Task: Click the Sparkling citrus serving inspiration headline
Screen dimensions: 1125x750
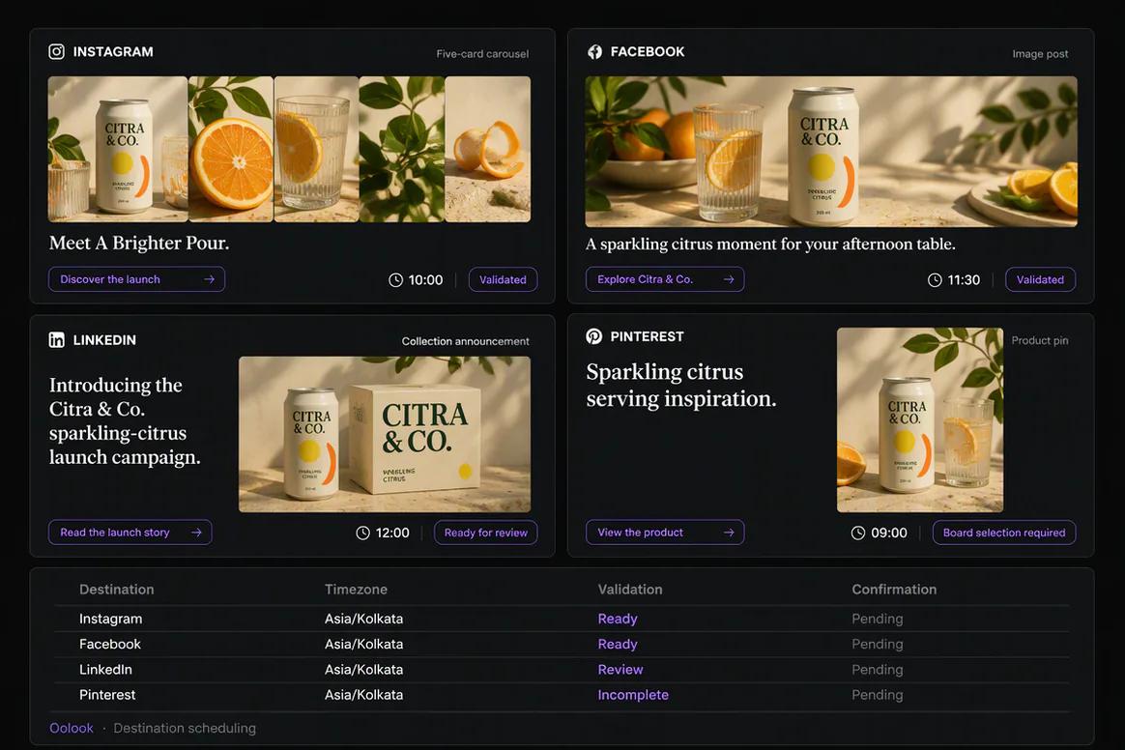Action: pyautogui.click(x=680, y=386)
